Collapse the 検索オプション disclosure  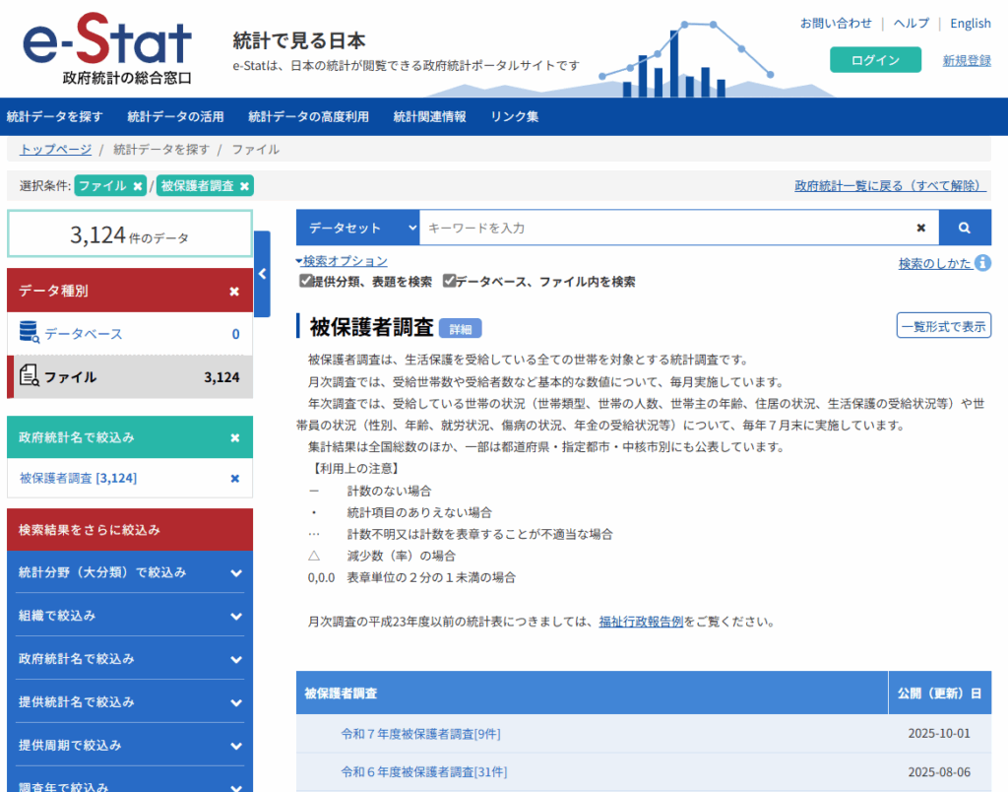coord(342,261)
